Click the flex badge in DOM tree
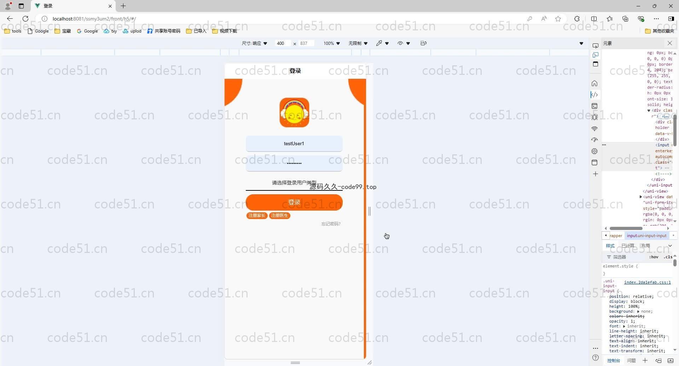Viewport: 679px width, 366px height. 665,117
